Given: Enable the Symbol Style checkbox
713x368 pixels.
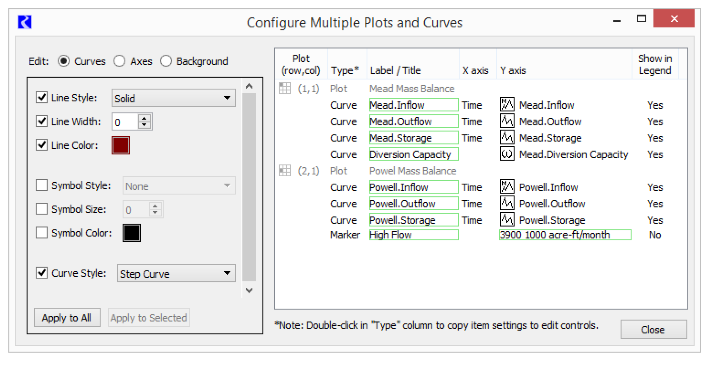Looking at the screenshot, I should [x=42, y=185].
